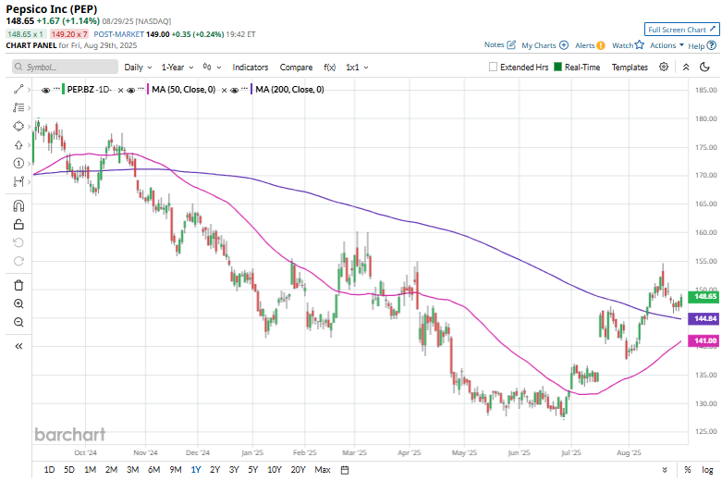Click the My Charts link
722x482 pixels.
[539, 45]
